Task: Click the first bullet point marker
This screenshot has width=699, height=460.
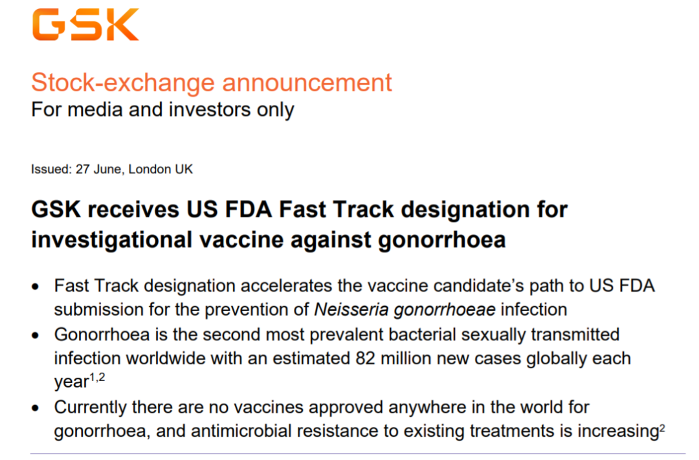Action: click(x=37, y=287)
